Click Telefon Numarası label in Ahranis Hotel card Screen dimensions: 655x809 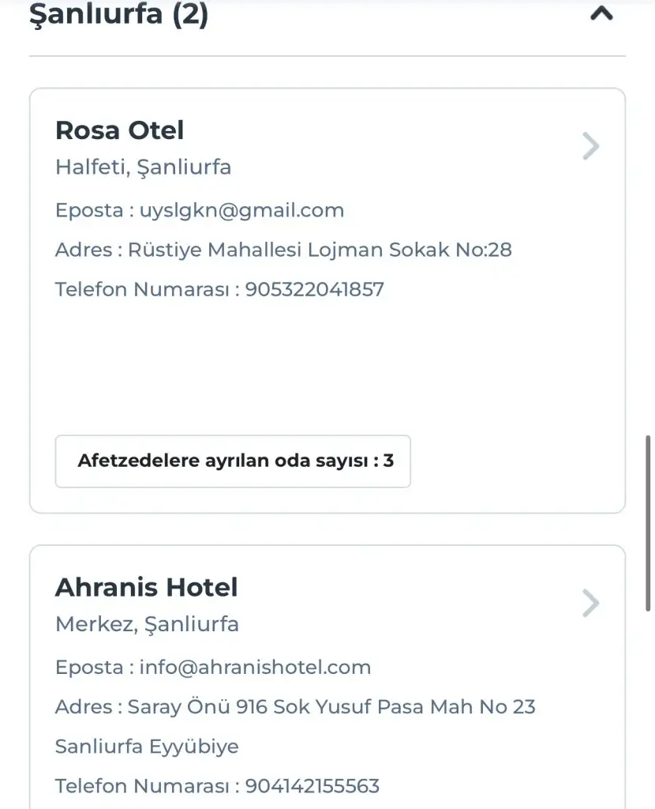click(x=142, y=786)
